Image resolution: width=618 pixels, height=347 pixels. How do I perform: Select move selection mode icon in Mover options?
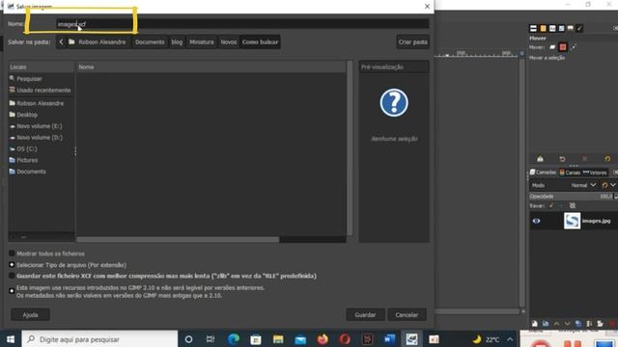pos(563,47)
